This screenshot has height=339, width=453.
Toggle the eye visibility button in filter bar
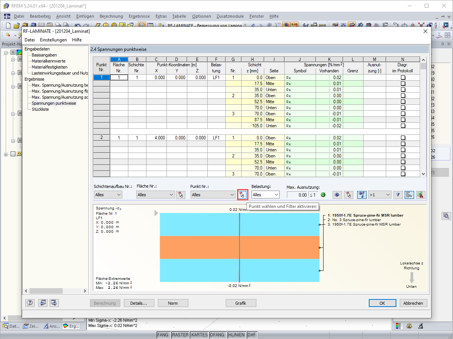[x=337, y=195]
